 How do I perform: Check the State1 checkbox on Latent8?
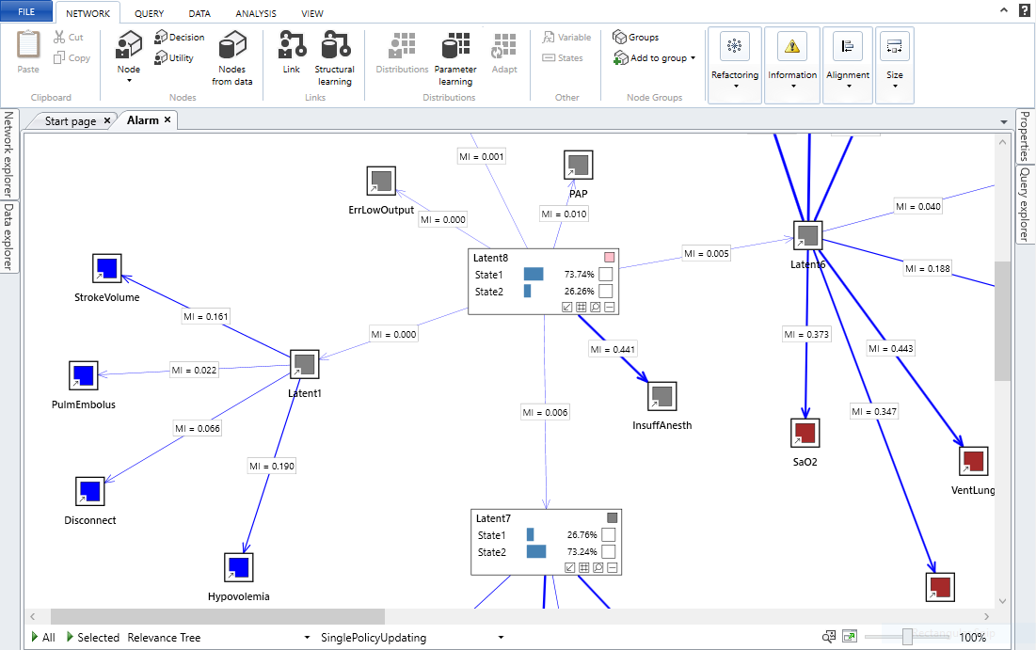(x=606, y=274)
